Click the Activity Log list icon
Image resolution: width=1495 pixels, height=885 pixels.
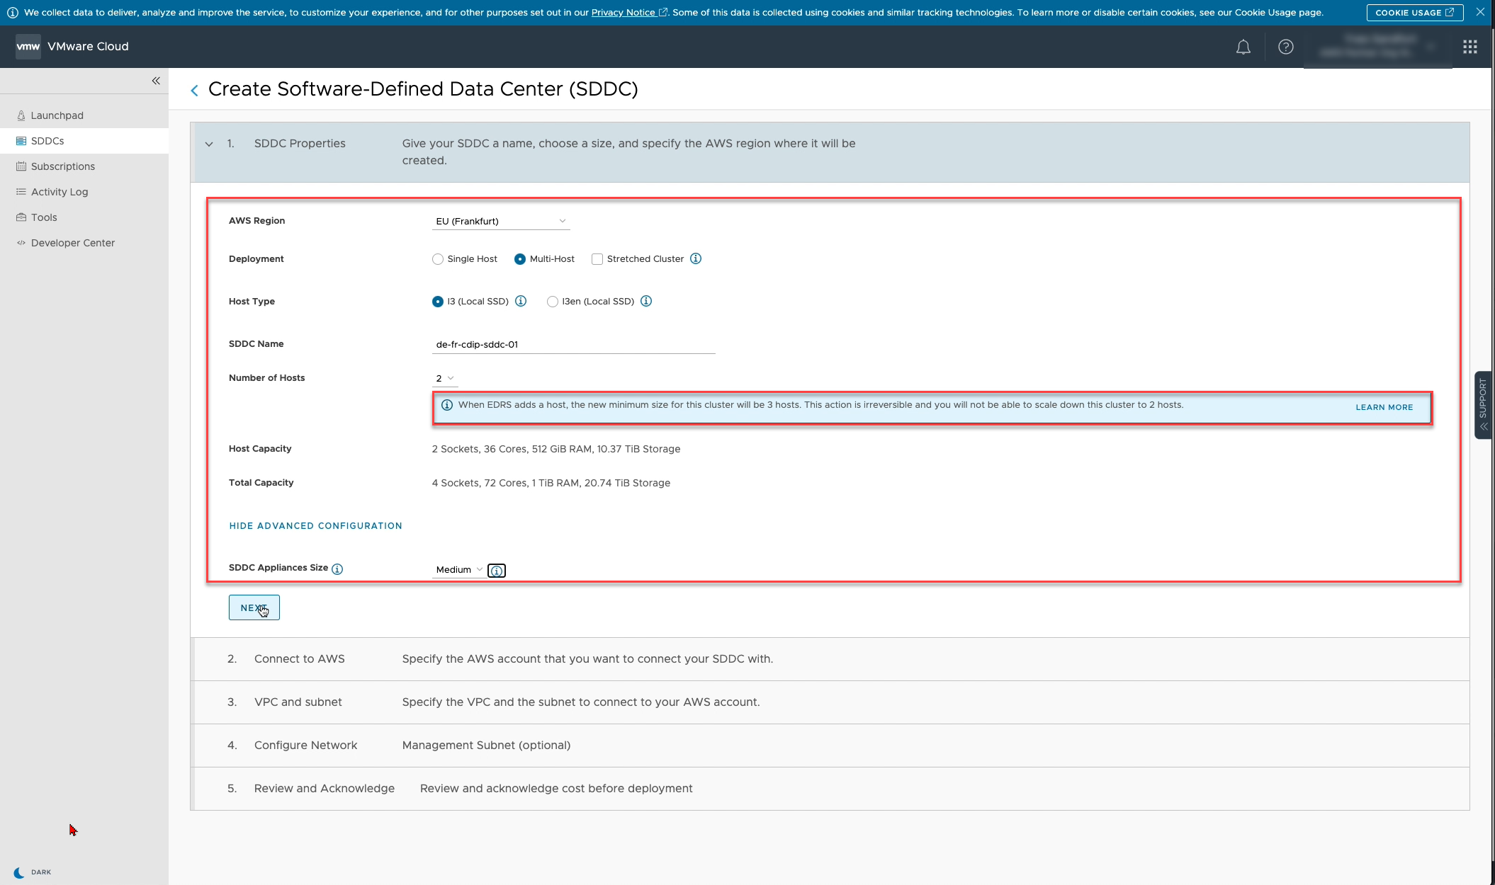[21, 192]
